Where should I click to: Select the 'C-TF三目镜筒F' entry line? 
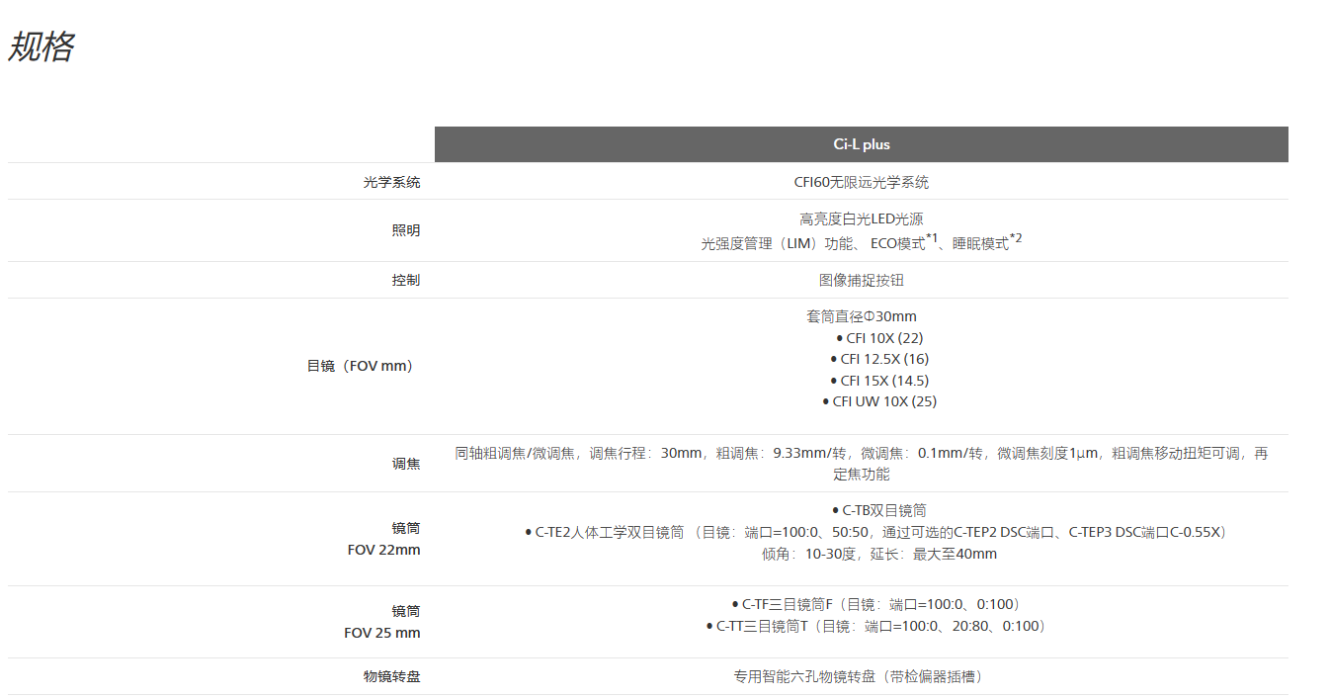(x=875, y=604)
